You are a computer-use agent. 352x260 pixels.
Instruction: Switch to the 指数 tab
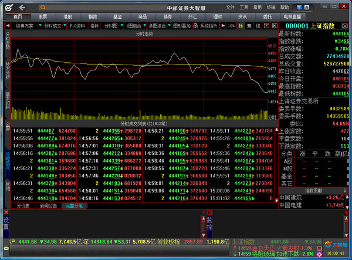[x=93, y=16]
